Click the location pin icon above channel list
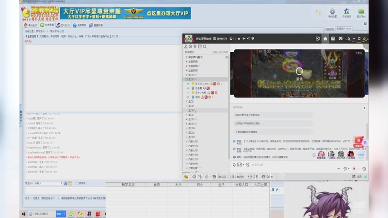 [x=195, y=47]
